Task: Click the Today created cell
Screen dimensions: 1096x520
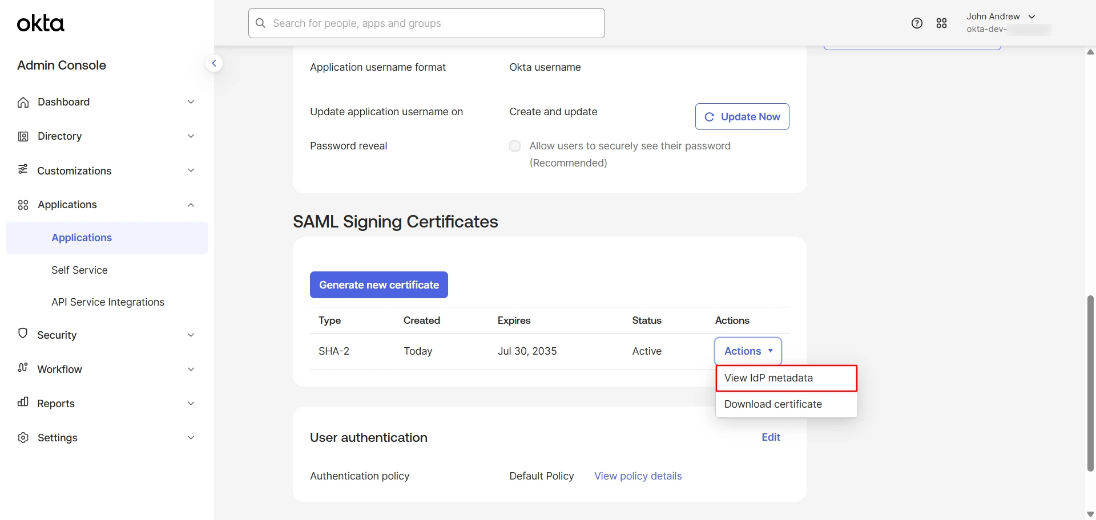Action: (x=418, y=351)
